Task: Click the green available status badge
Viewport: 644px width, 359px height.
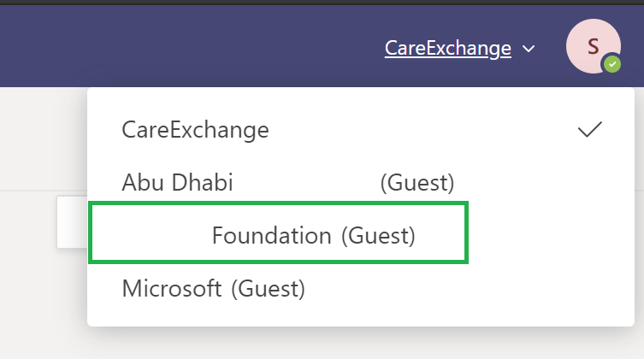Action: 612,64
